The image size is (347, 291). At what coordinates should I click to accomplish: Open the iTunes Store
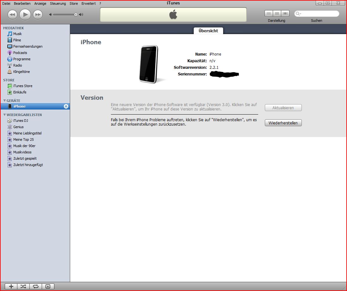pos(22,86)
